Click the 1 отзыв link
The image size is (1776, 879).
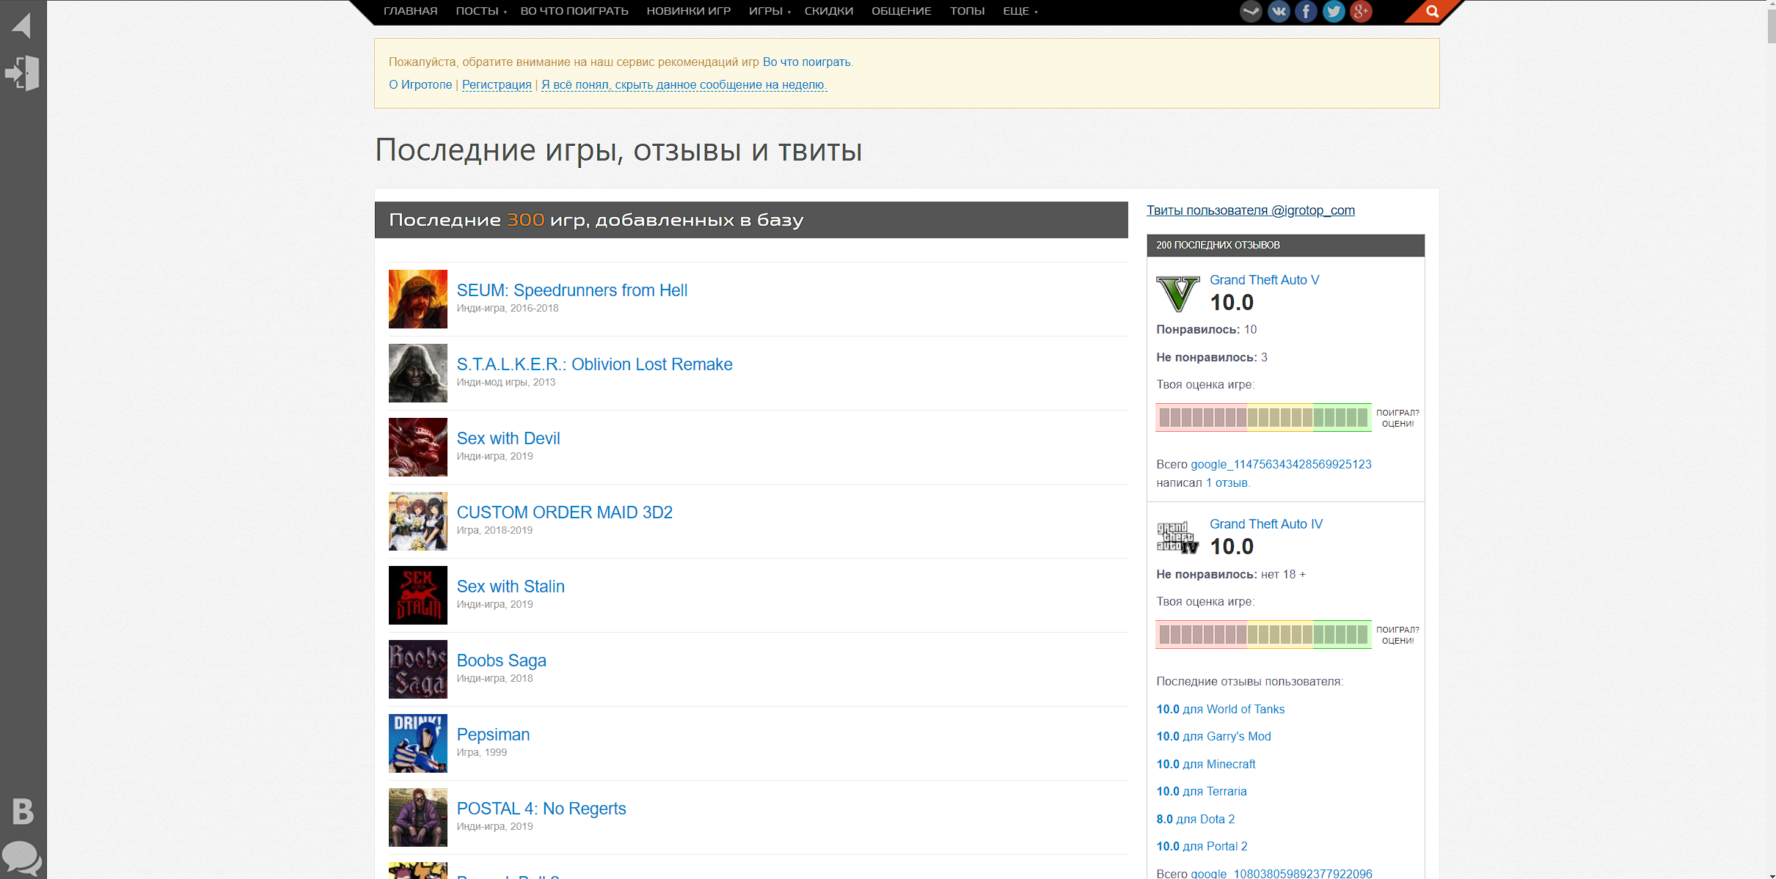[x=1227, y=483]
